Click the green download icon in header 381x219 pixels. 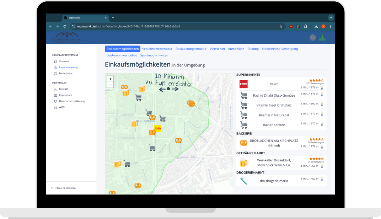point(322,37)
